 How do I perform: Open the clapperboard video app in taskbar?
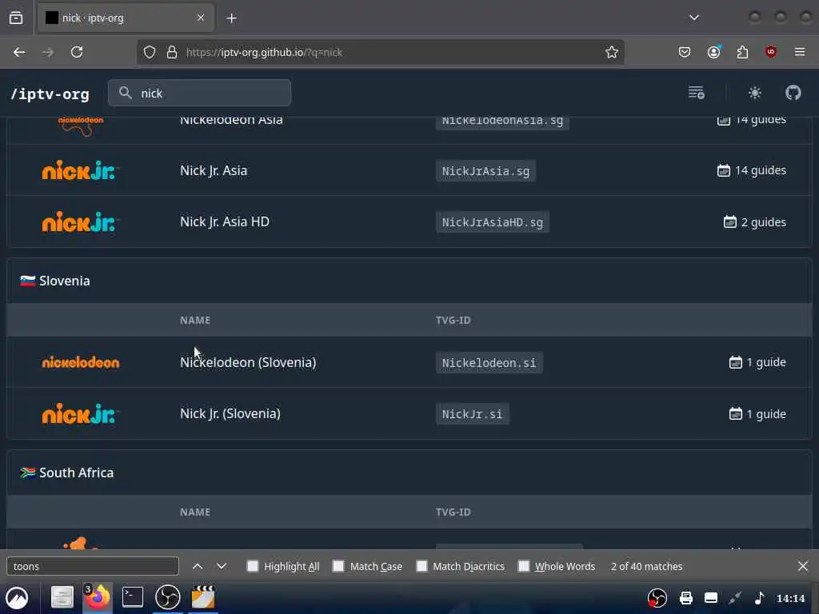pyautogui.click(x=203, y=597)
